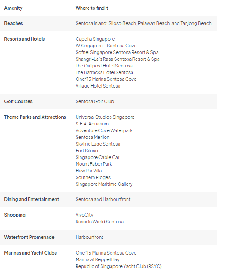
Task: Click Adventure Cove Waterpark text
Action: click(104, 130)
